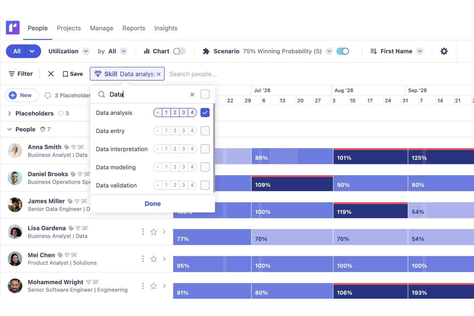The width and height of the screenshot is (474, 316).
Task: Tick the select-all checkbox beside search
Action: (205, 94)
